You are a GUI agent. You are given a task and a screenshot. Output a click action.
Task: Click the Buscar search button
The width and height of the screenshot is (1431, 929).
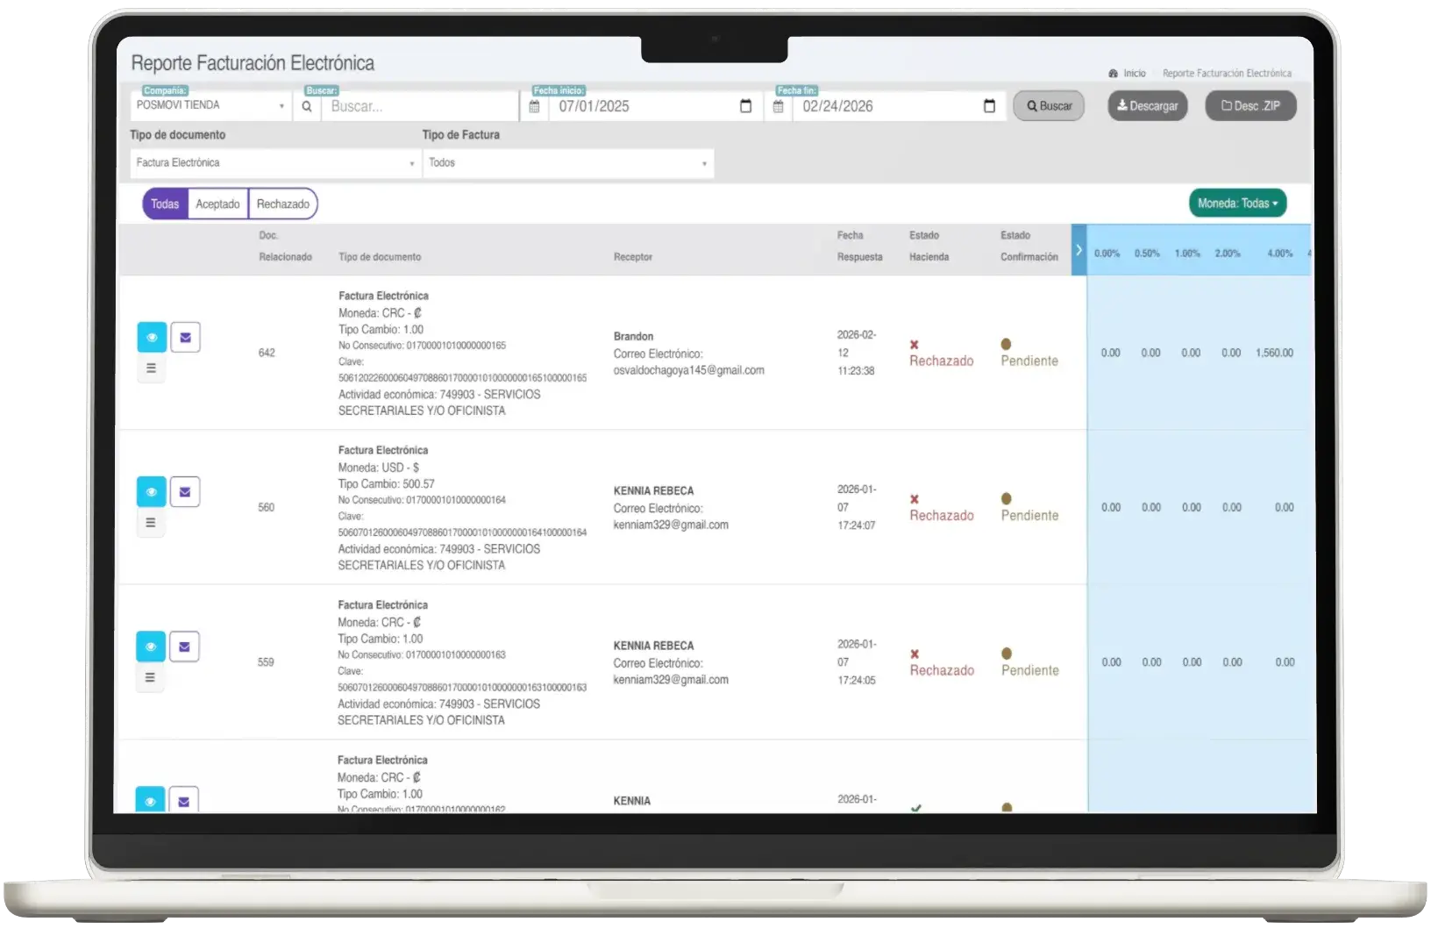click(x=1049, y=106)
